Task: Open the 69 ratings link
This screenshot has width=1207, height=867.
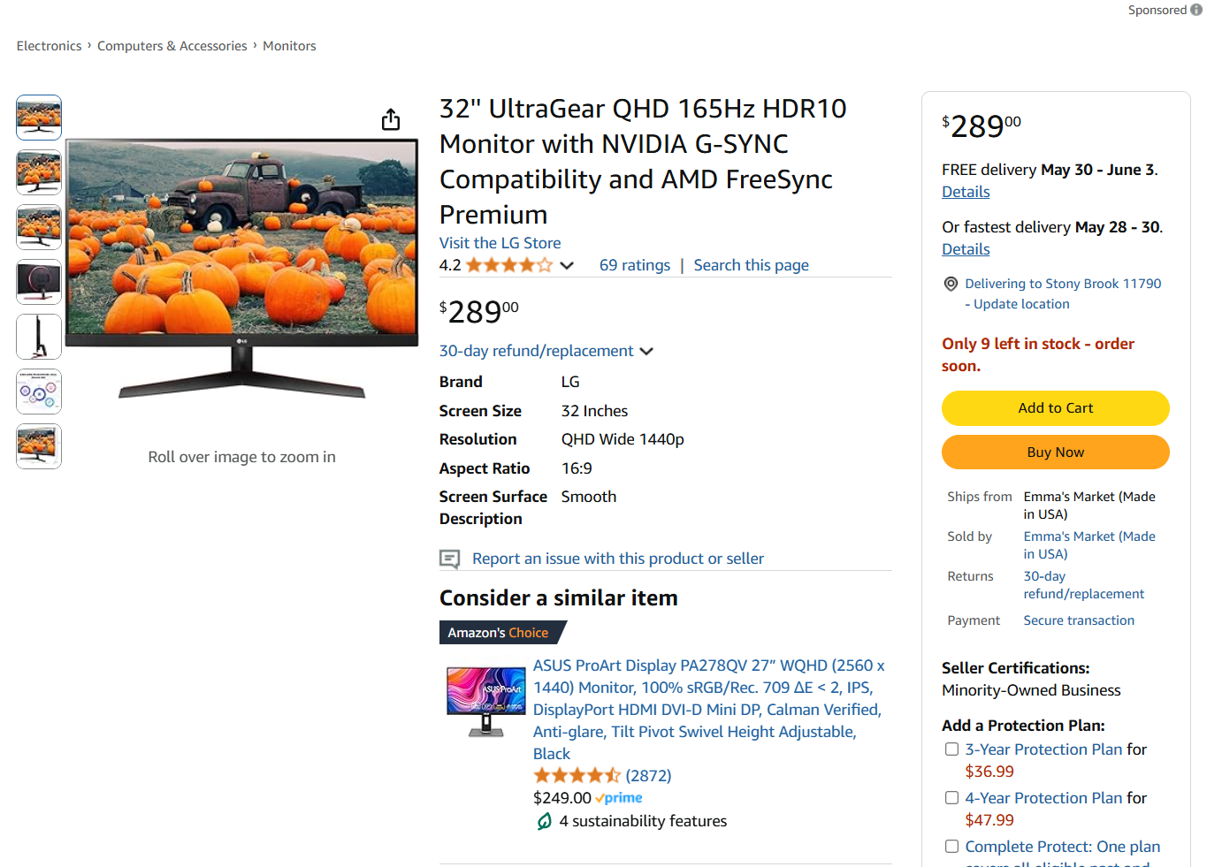Action: click(635, 265)
